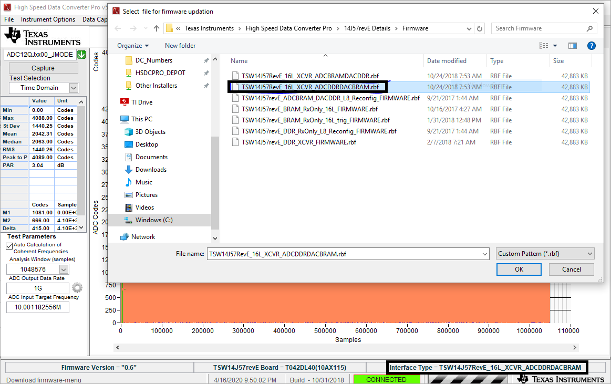This screenshot has height=384, width=611.
Task: Click the navigation pane vertical scrollbar
Action: 215,183
